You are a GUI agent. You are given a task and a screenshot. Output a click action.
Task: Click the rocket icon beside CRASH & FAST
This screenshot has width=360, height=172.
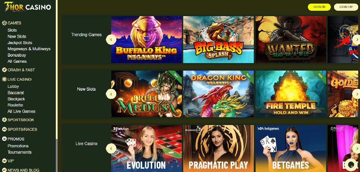click(x=4, y=70)
